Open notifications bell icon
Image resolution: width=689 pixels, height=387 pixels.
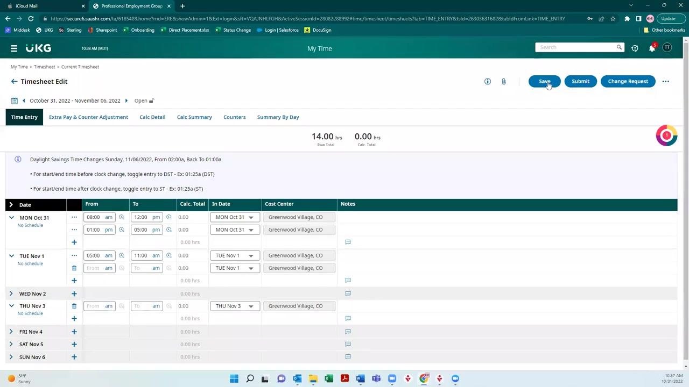(652, 48)
